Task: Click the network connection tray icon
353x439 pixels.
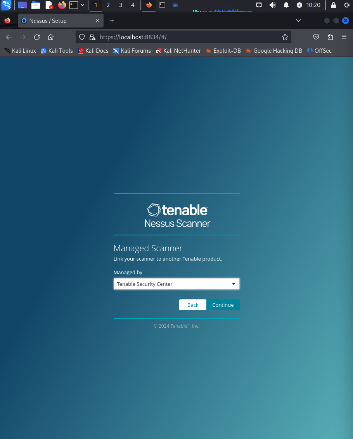Action: tap(259, 5)
